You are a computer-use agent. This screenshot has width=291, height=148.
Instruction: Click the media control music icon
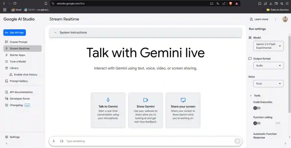[x=265, y=3]
